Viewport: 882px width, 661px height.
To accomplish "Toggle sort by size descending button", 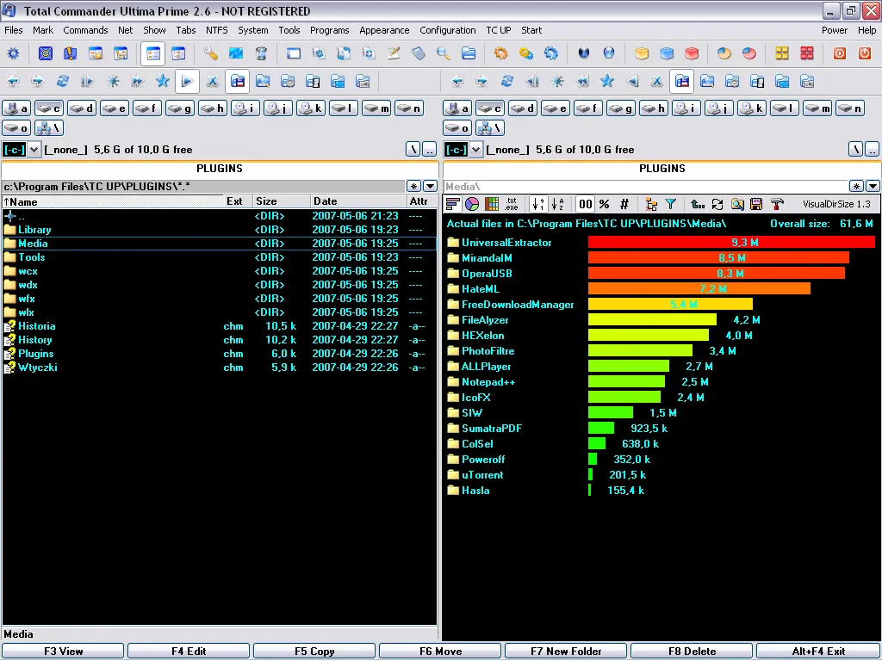I will coord(538,204).
